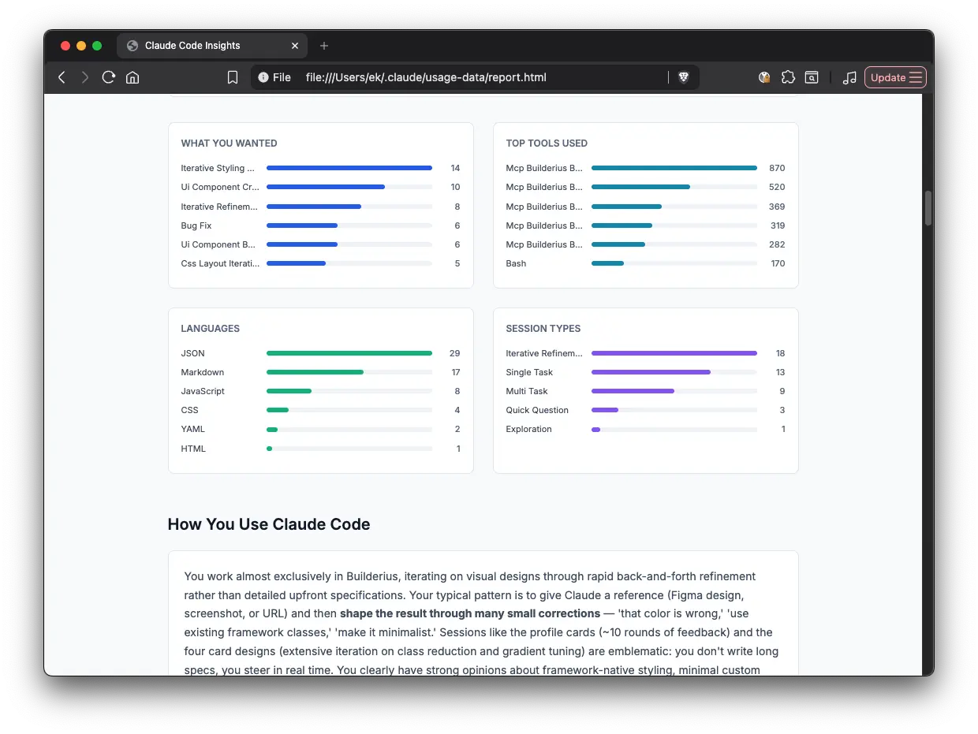Click the Bash row in Top Tools Used

tap(517, 263)
